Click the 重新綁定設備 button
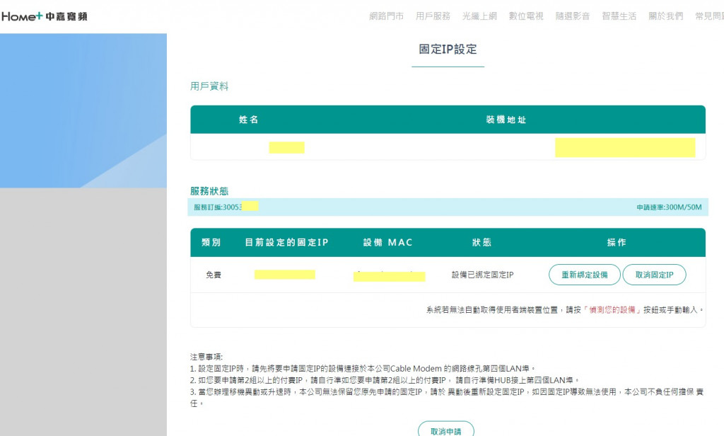 [x=585, y=275]
